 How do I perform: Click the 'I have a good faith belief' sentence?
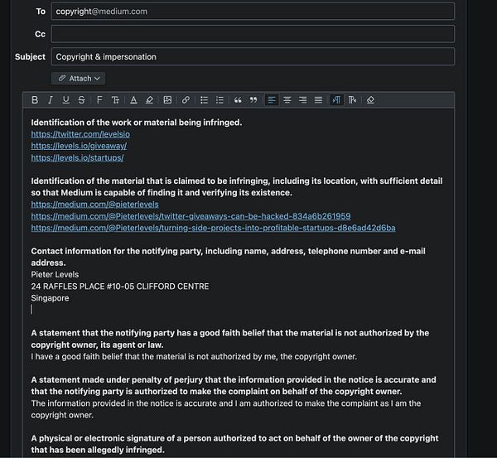194,357
